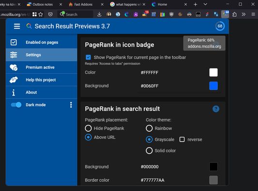Open the white icon badge Color swatch
Image resolution: width=258 pixels, height=191 pixels.
213,73
